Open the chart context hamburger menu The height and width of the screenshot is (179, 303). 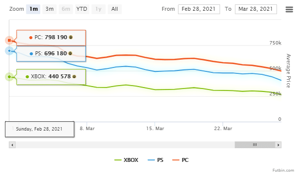coord(289,9)
